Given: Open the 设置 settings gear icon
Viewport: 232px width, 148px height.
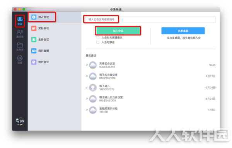Looking at the screenshot, I should point(20,60).
